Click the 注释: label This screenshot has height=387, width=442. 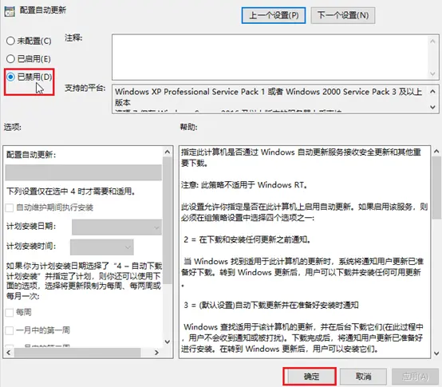pos(73,38)
